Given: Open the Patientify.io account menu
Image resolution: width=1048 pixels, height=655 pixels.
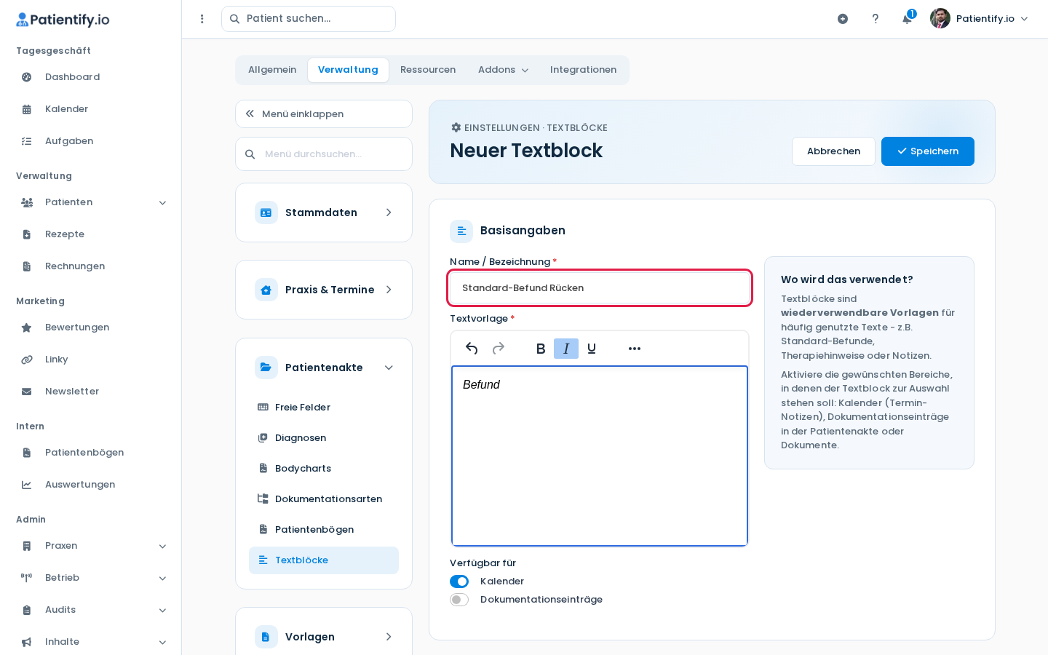Looking at the screenshot, I should (980, 19).
